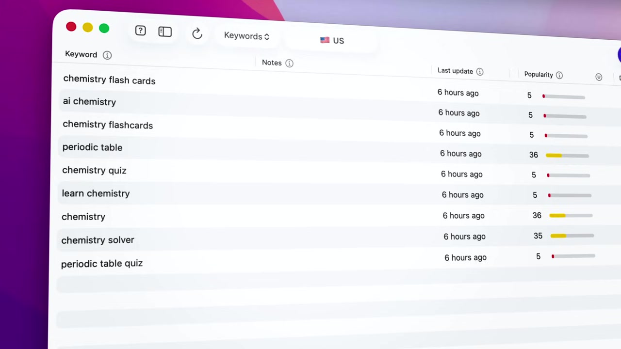The image size is (621, 349).
Task: Click info icon next to Popularity
Action: pos(559,75)
